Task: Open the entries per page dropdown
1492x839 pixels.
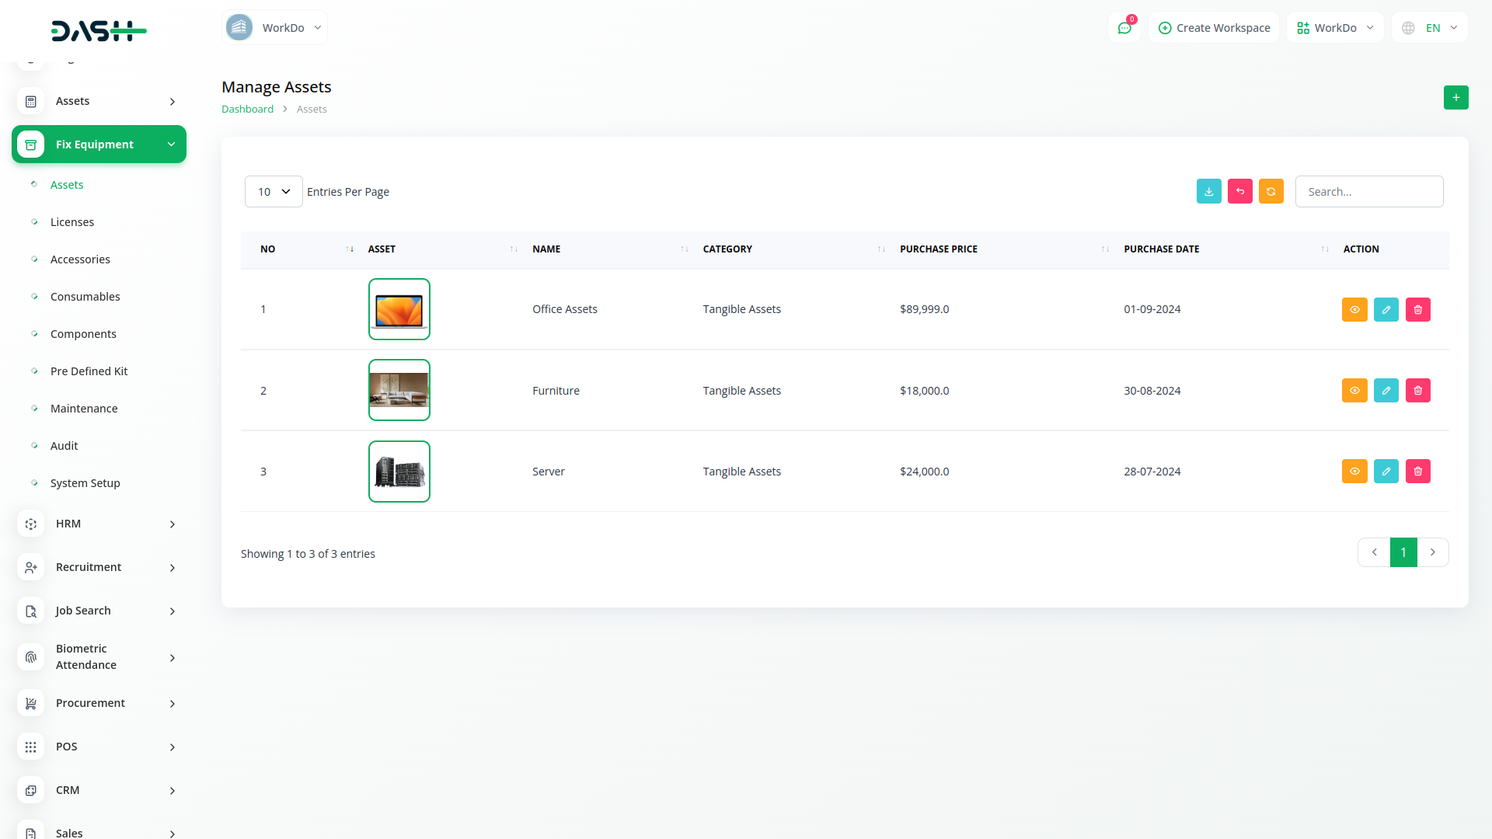Action: (x=274, y=192)
